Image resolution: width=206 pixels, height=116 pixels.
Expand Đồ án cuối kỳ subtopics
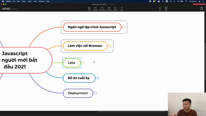[x=98, y=78]
